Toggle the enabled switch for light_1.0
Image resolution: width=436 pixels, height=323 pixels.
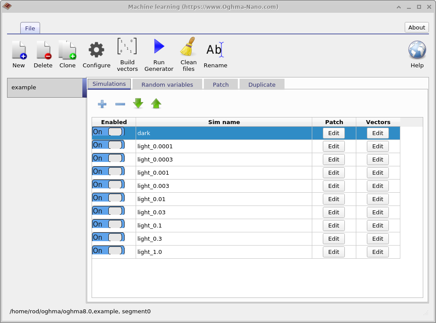[x=108, y=251]
